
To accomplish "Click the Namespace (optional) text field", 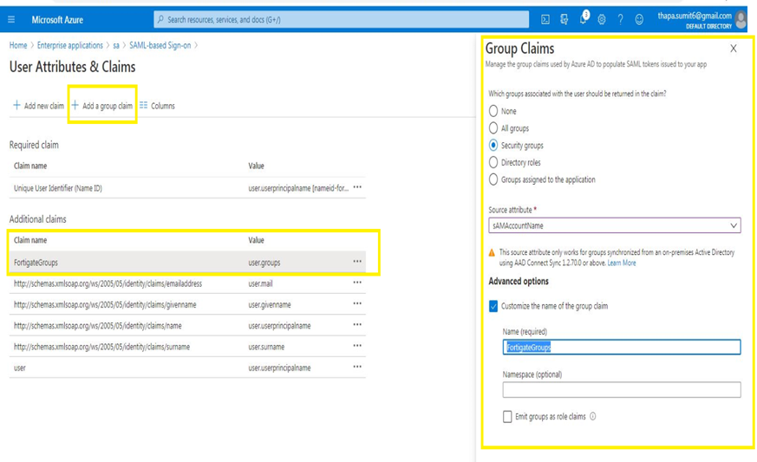I will (621, 390).
